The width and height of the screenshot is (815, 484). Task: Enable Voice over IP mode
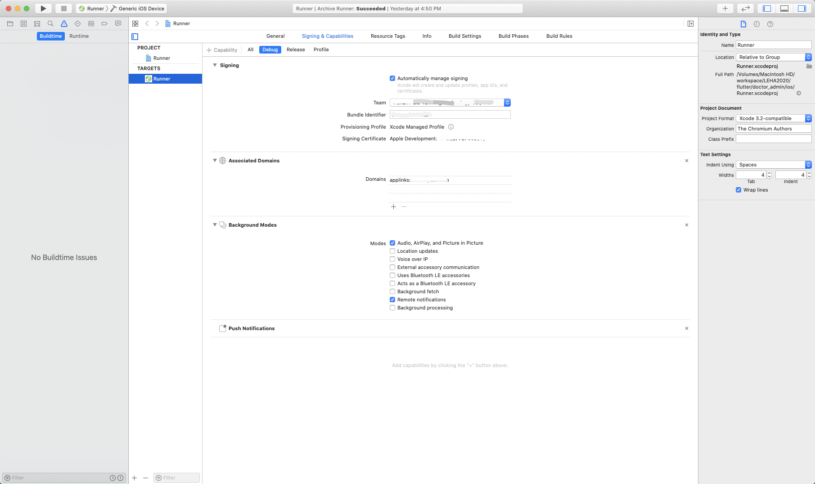point(392,259)
